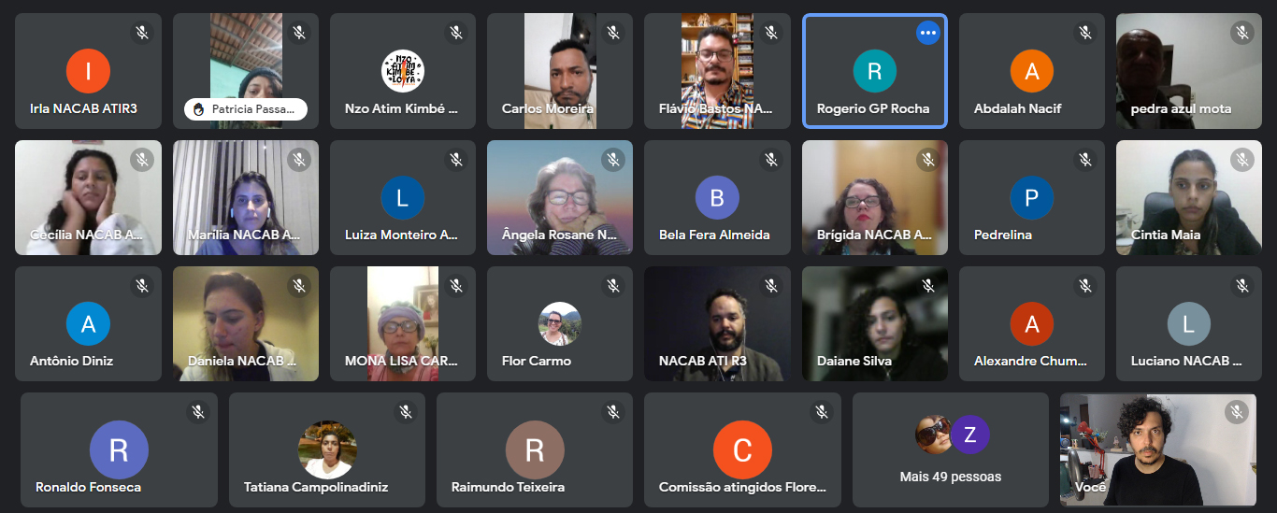This screenshot has width=1277, height=513.
Task: Click Comissão atingidos orange C avatar
Action: [742, 449]
